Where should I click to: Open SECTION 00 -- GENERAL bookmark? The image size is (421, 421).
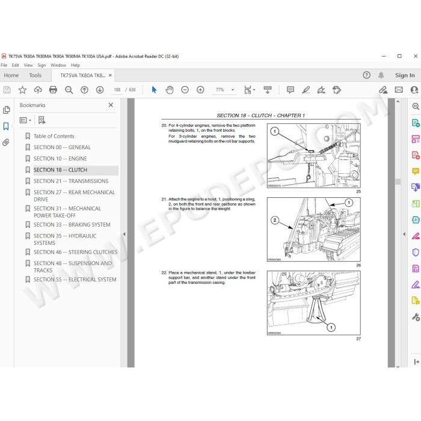click(62, 147)
